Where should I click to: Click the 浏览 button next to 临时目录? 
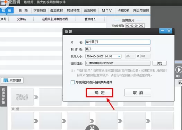click(x=159, y=63)
